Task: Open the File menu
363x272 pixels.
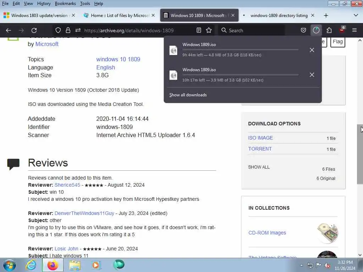Action: coord(5,4)
